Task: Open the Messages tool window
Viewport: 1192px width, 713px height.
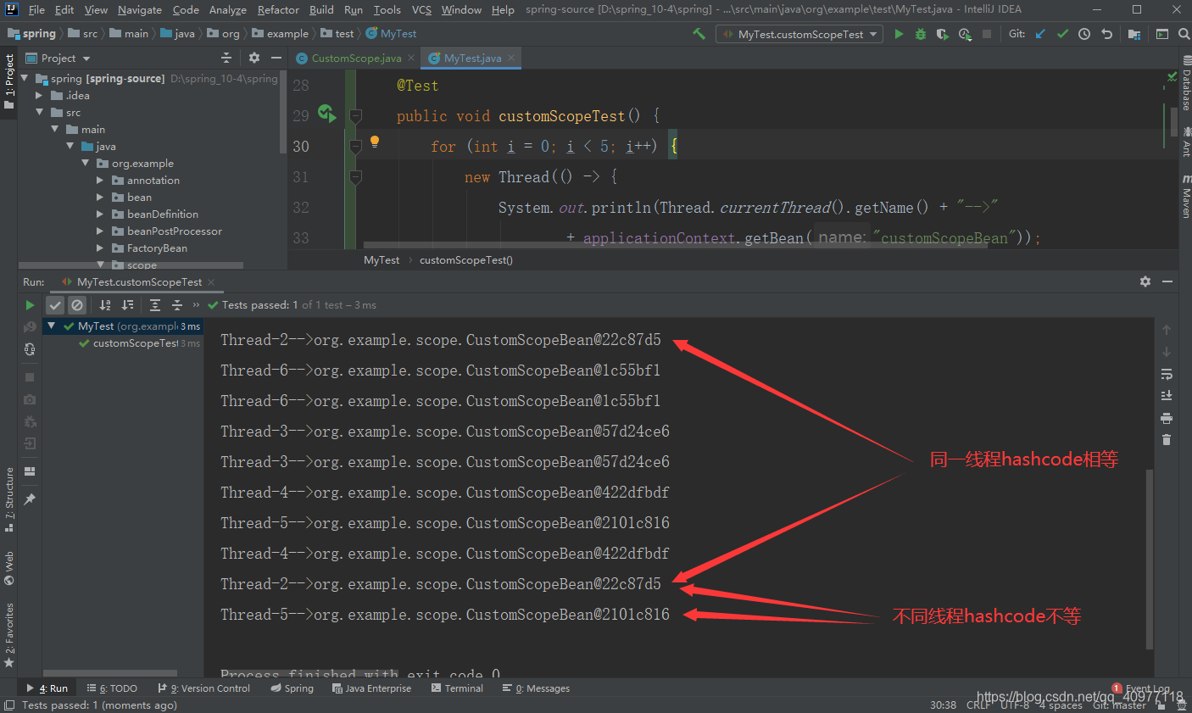Action: (536, 688)
